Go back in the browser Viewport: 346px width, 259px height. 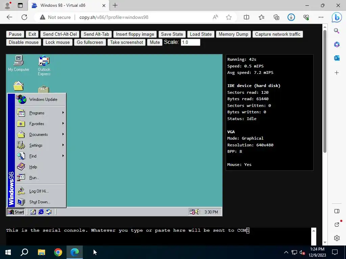(x=9, y=17)
